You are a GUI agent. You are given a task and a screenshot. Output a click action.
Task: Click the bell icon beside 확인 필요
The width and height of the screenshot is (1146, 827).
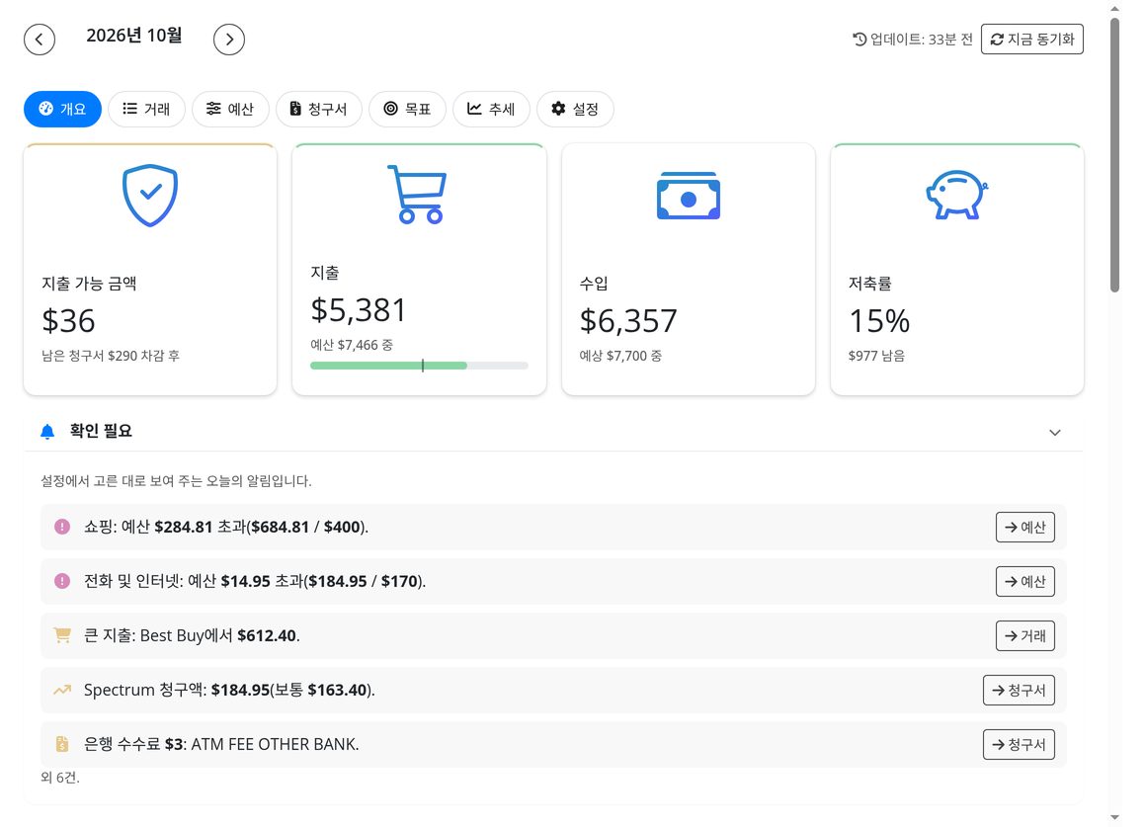[47, 432]
